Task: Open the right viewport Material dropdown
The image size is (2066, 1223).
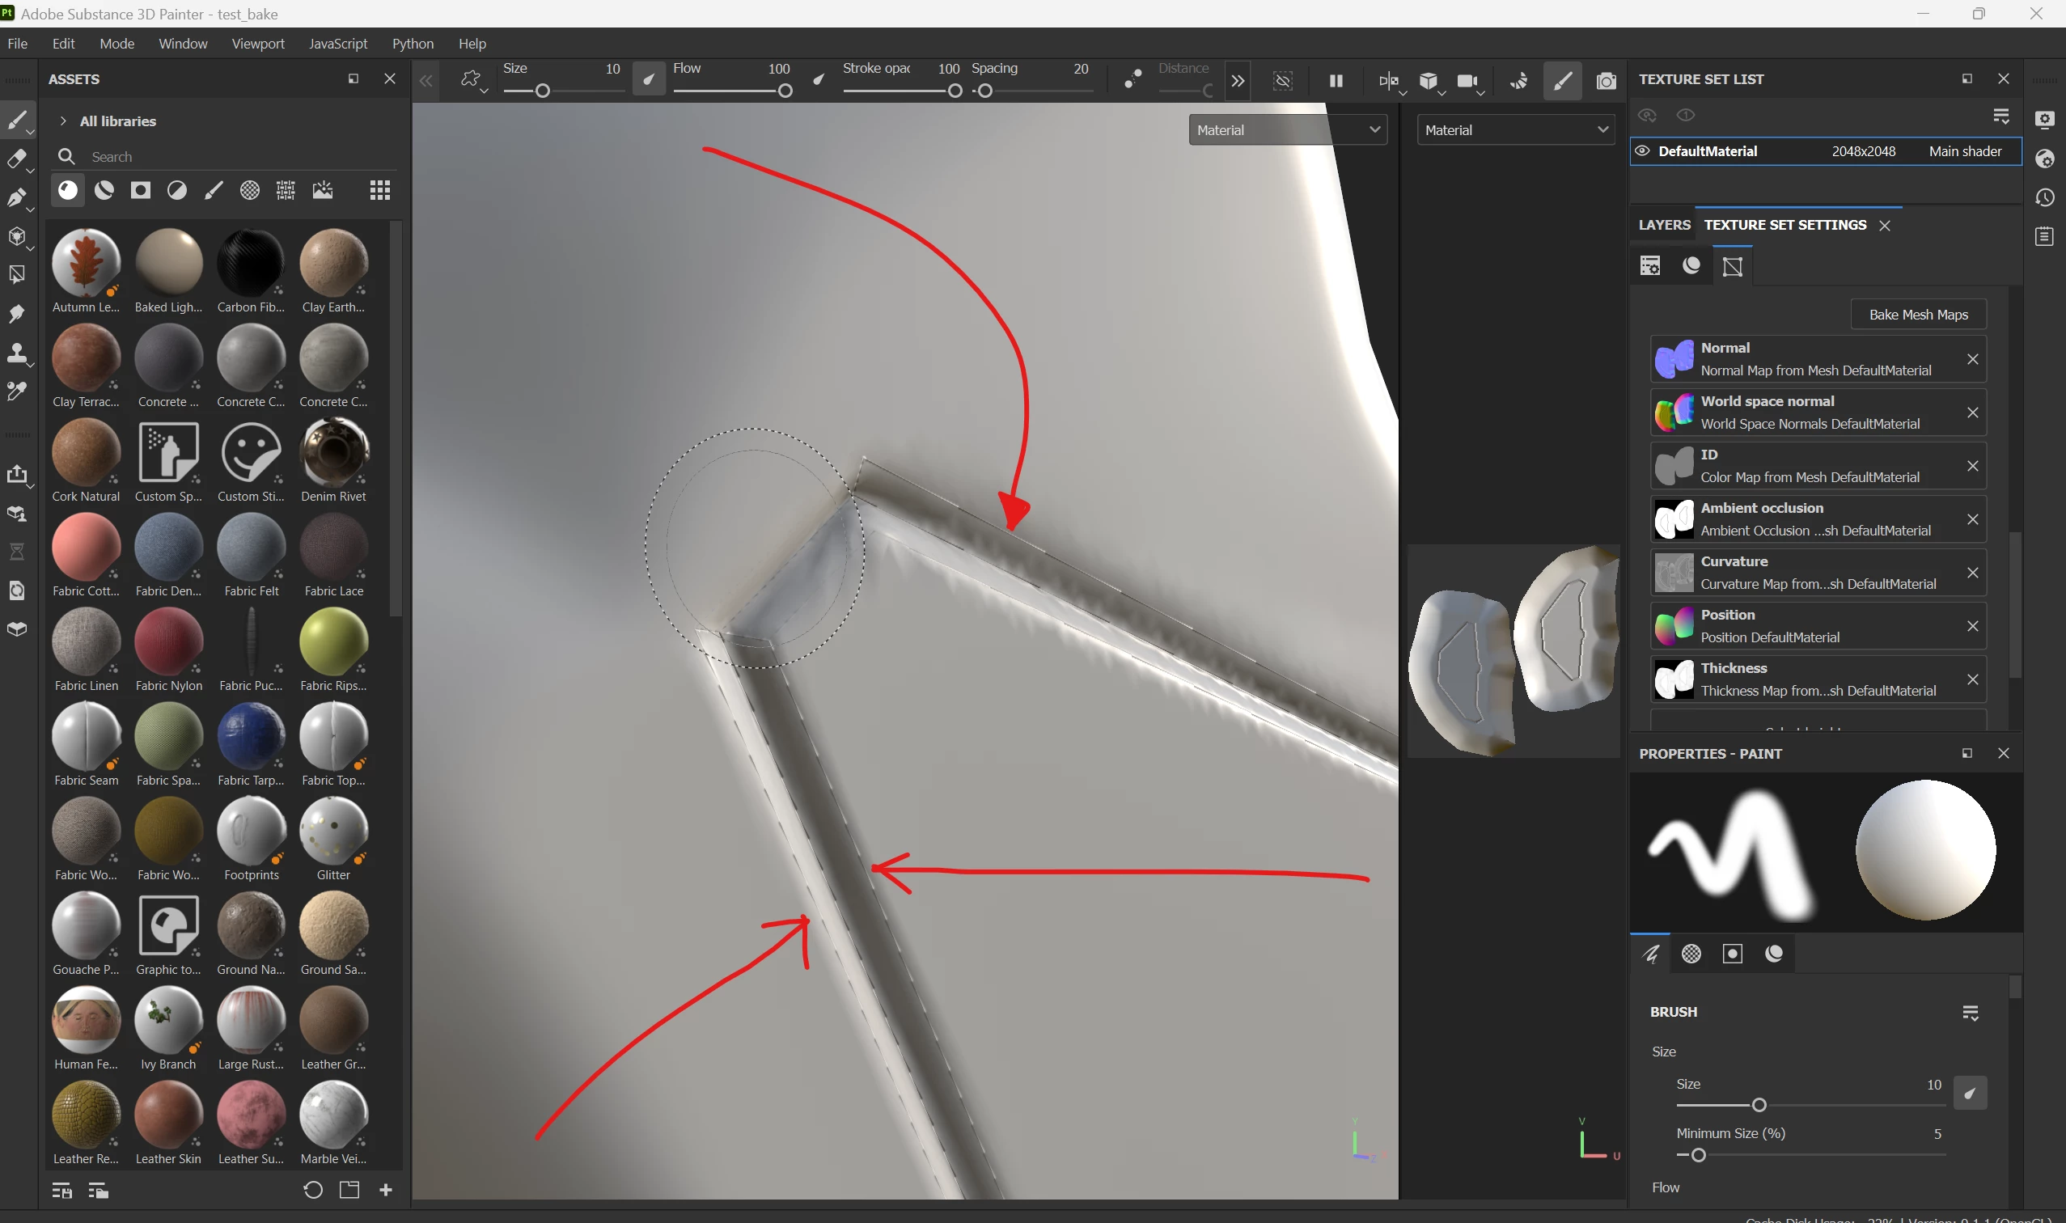Action: 1514,130
